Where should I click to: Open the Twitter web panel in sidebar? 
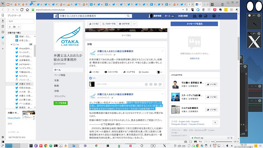click(x=3, y=37)
